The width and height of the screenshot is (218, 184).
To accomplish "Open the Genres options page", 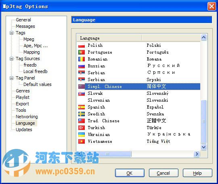I will click(23, 91).
